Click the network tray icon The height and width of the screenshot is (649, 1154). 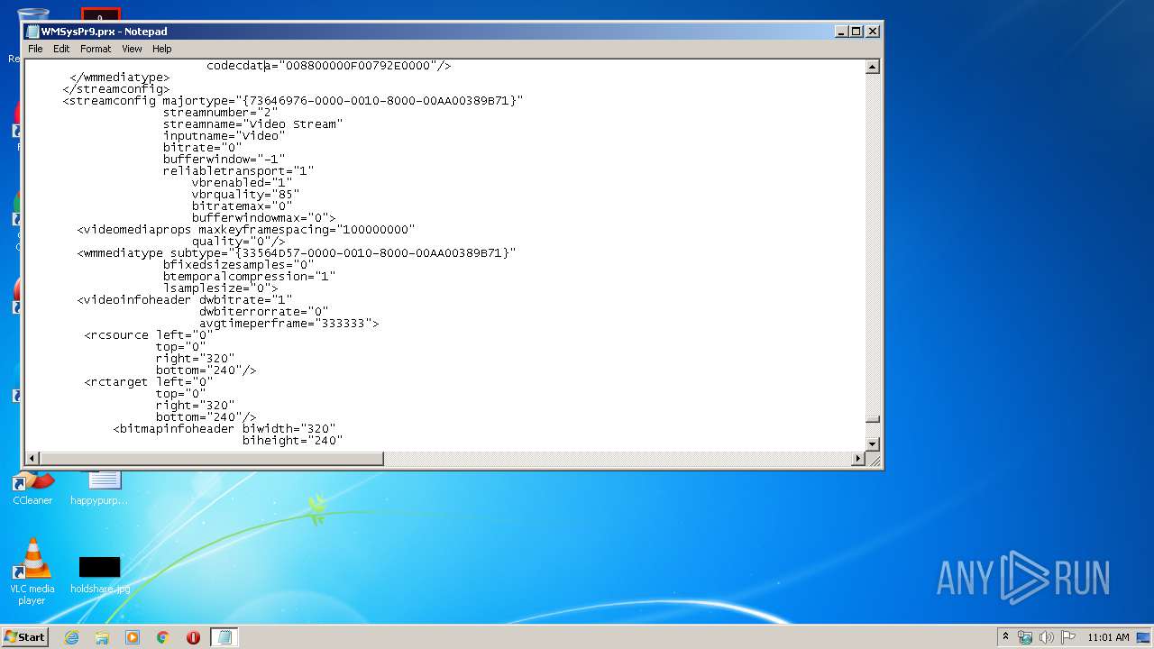(x=1025, y=637)
